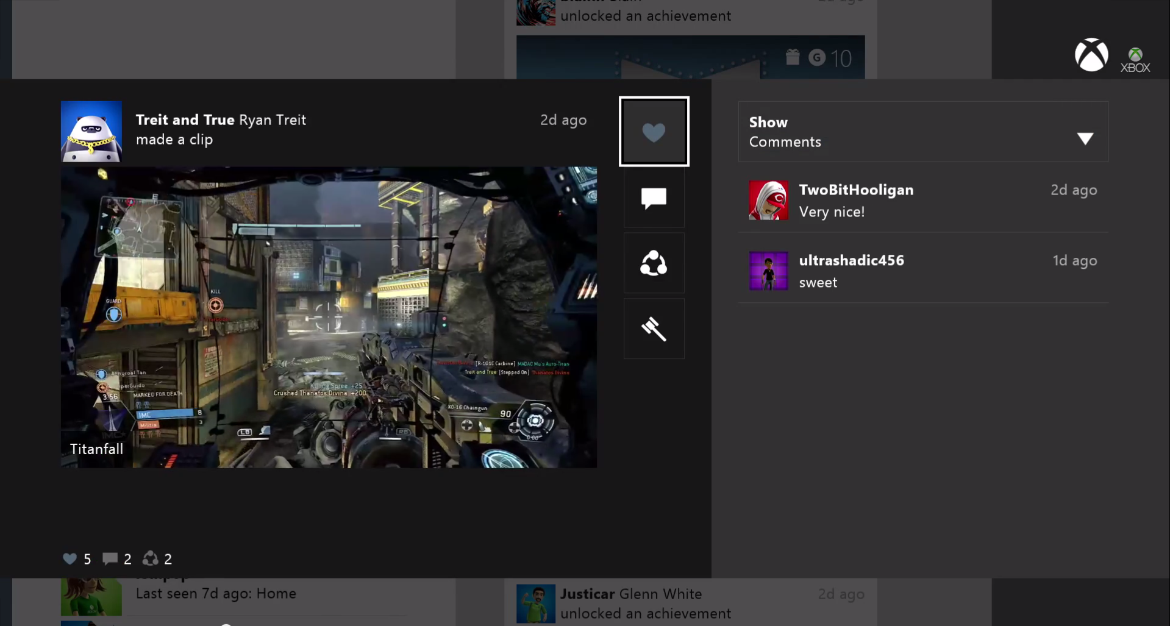The width and height of the screenshot is (1170, 626).
Task: Click the gamerscore G icon
Action: click(816, 58)
